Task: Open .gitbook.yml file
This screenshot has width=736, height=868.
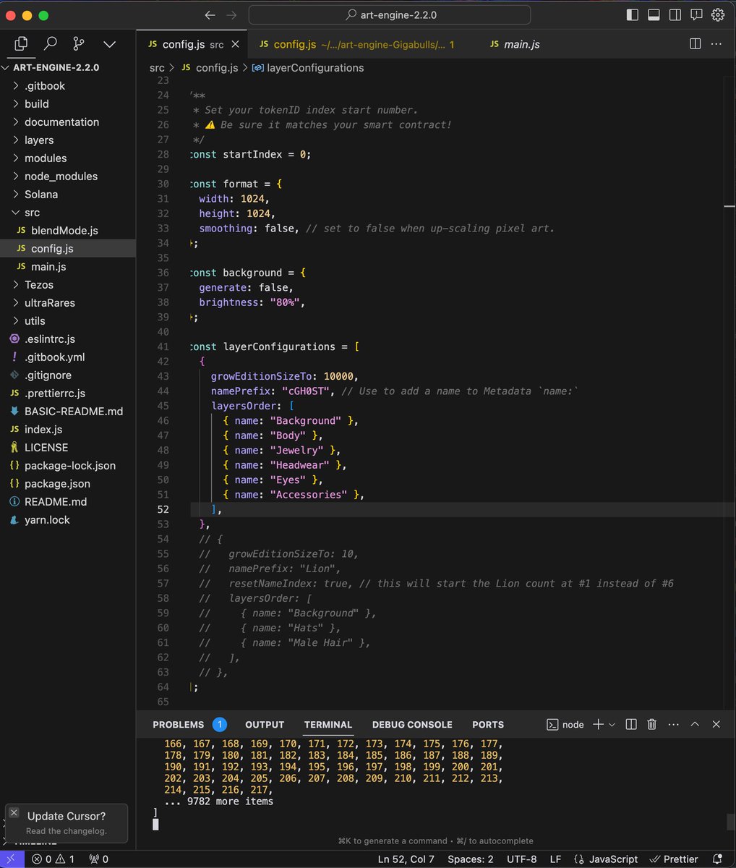Action: click(x=68, y=357)
